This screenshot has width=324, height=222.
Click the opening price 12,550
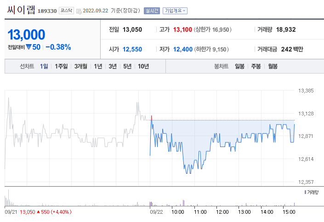coord(132,49)
